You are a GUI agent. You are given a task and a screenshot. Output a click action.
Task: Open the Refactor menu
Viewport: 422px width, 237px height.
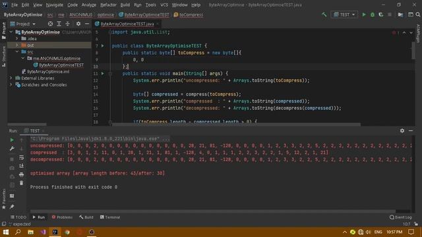(x=108, y=5)
